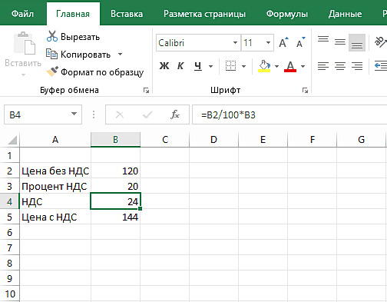Select cell with 'Процент НДС'

[55, 186]
